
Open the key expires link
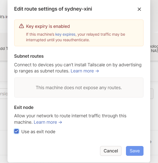[65, 34]
